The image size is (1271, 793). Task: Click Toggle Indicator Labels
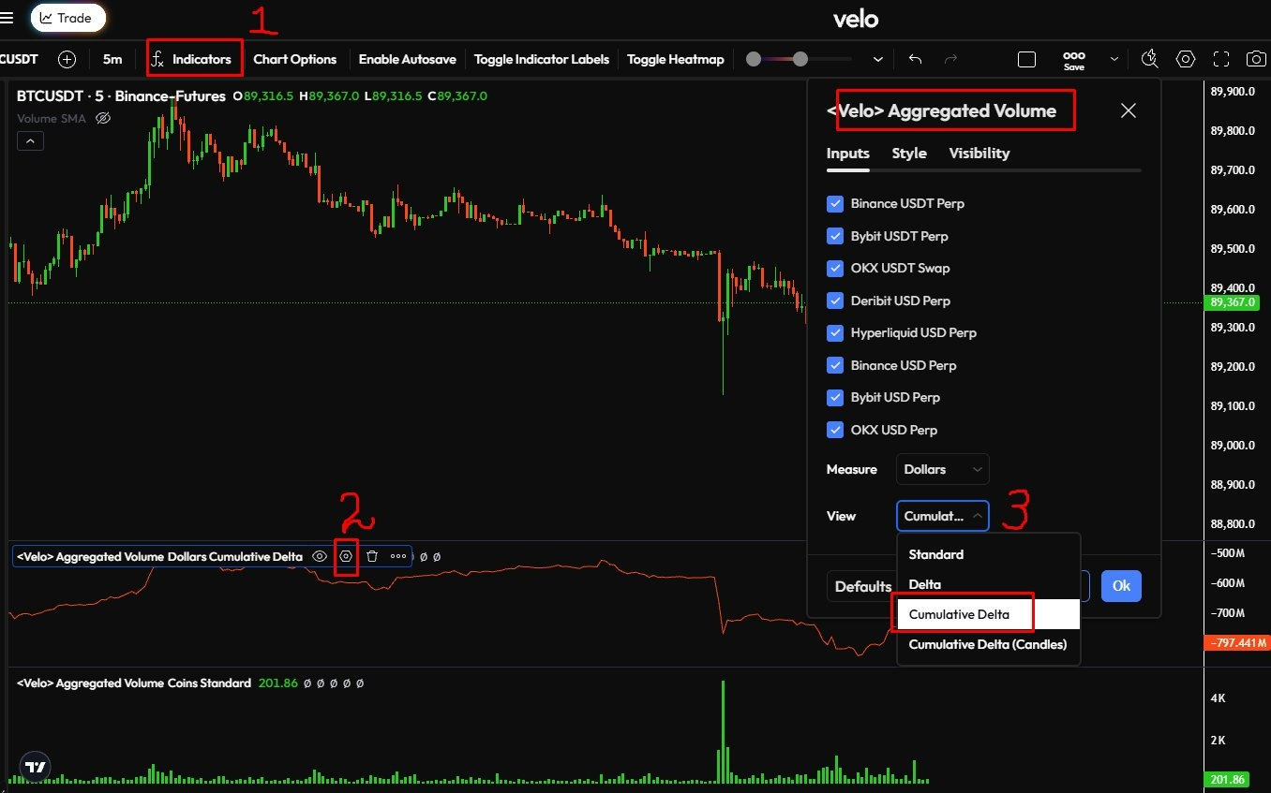[x=542, y=59]
